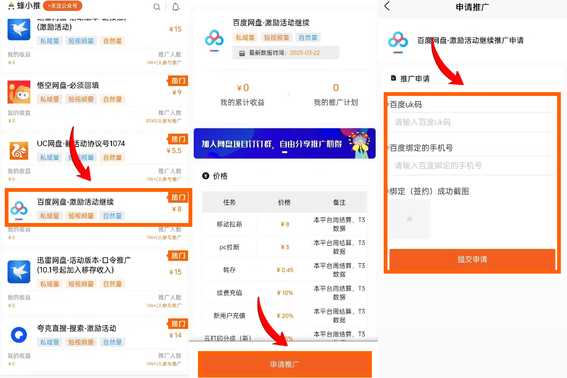Click the 推广申请 section heading

[x=415, y=78]
